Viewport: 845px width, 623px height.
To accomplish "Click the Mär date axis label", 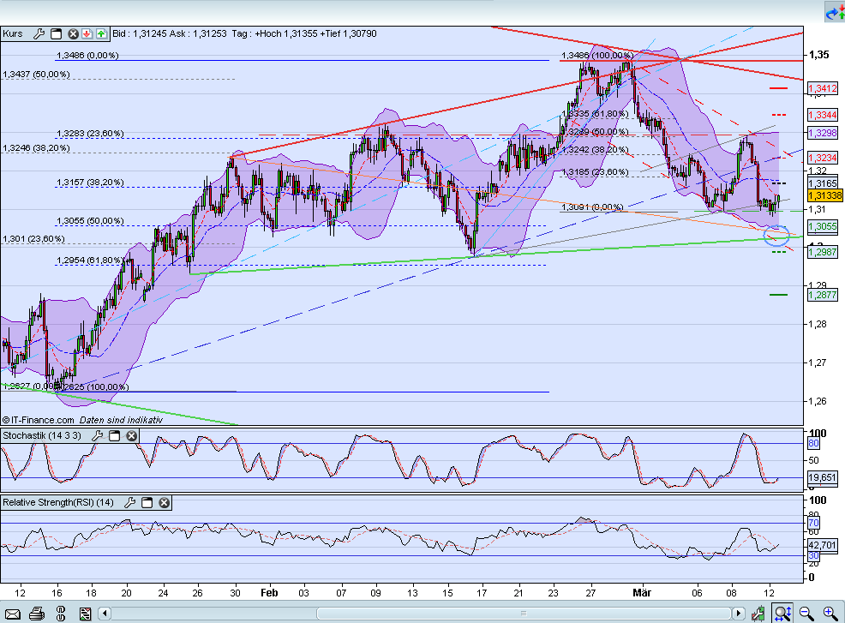I will [642, 593].
